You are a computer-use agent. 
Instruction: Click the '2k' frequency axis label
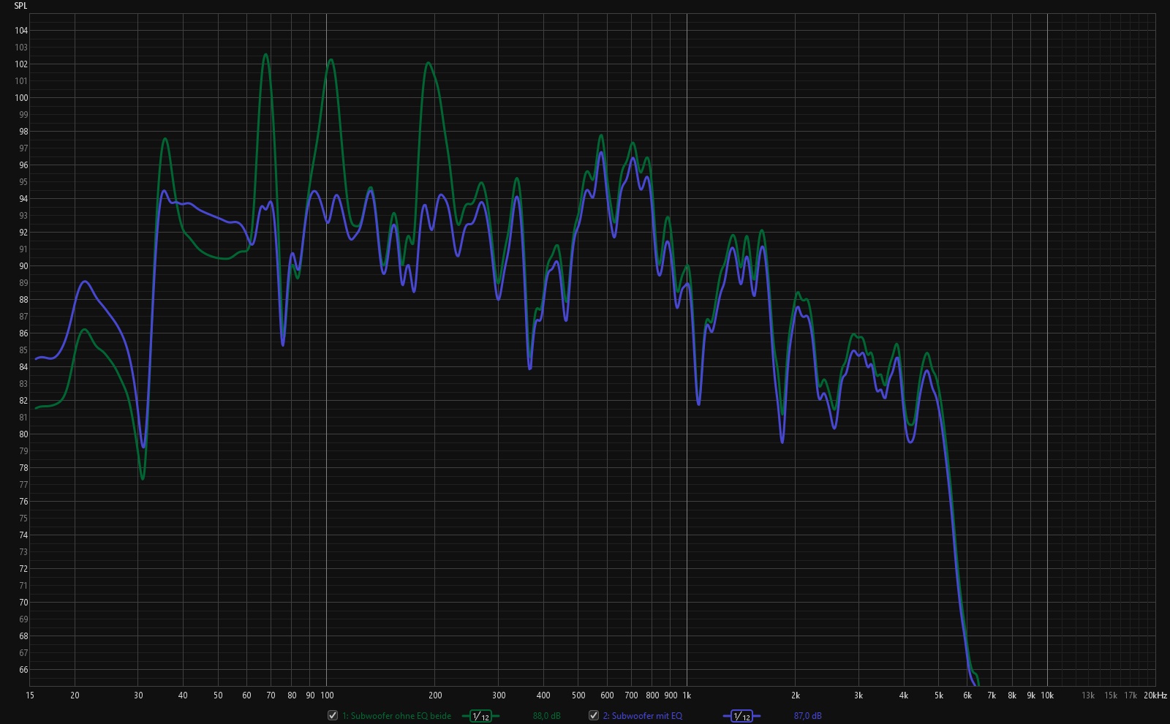point(795,695)
